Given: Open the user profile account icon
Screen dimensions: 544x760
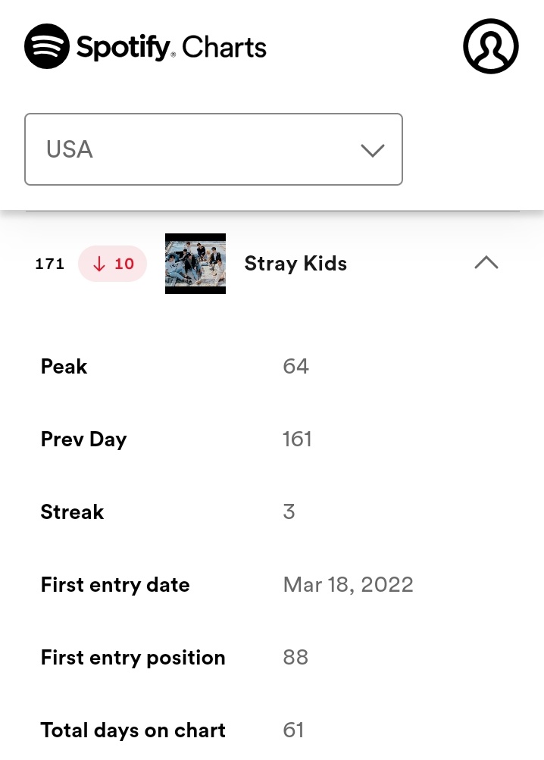Looking at the screenshot, I should [491, 46].
